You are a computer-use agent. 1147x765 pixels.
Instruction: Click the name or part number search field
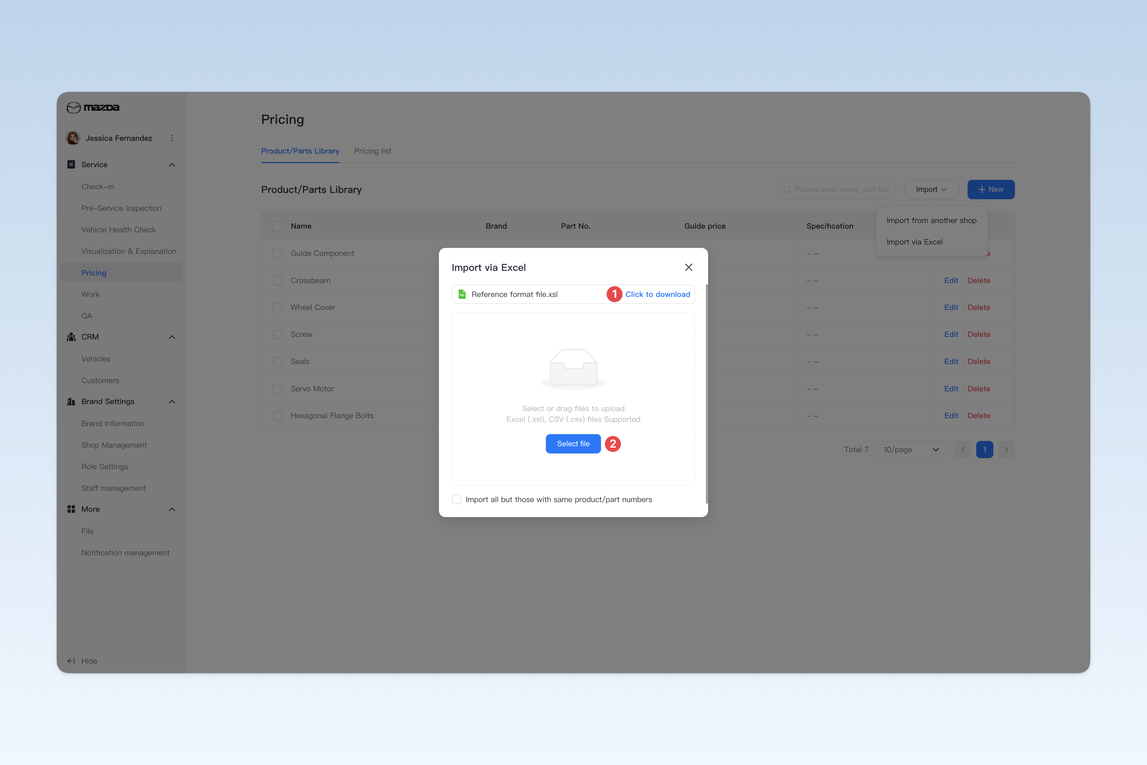coord(837,189)
